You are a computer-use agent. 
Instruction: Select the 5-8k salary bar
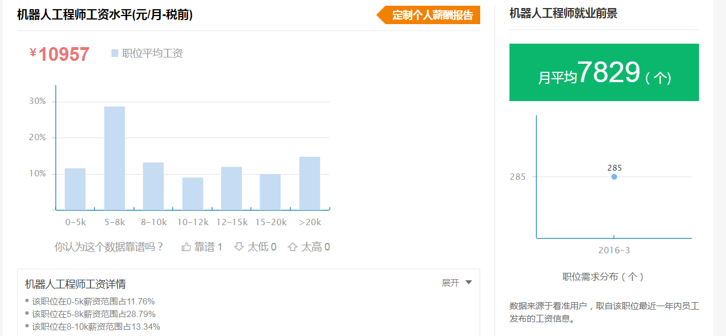pyautogui.click(x=114, y=158)
